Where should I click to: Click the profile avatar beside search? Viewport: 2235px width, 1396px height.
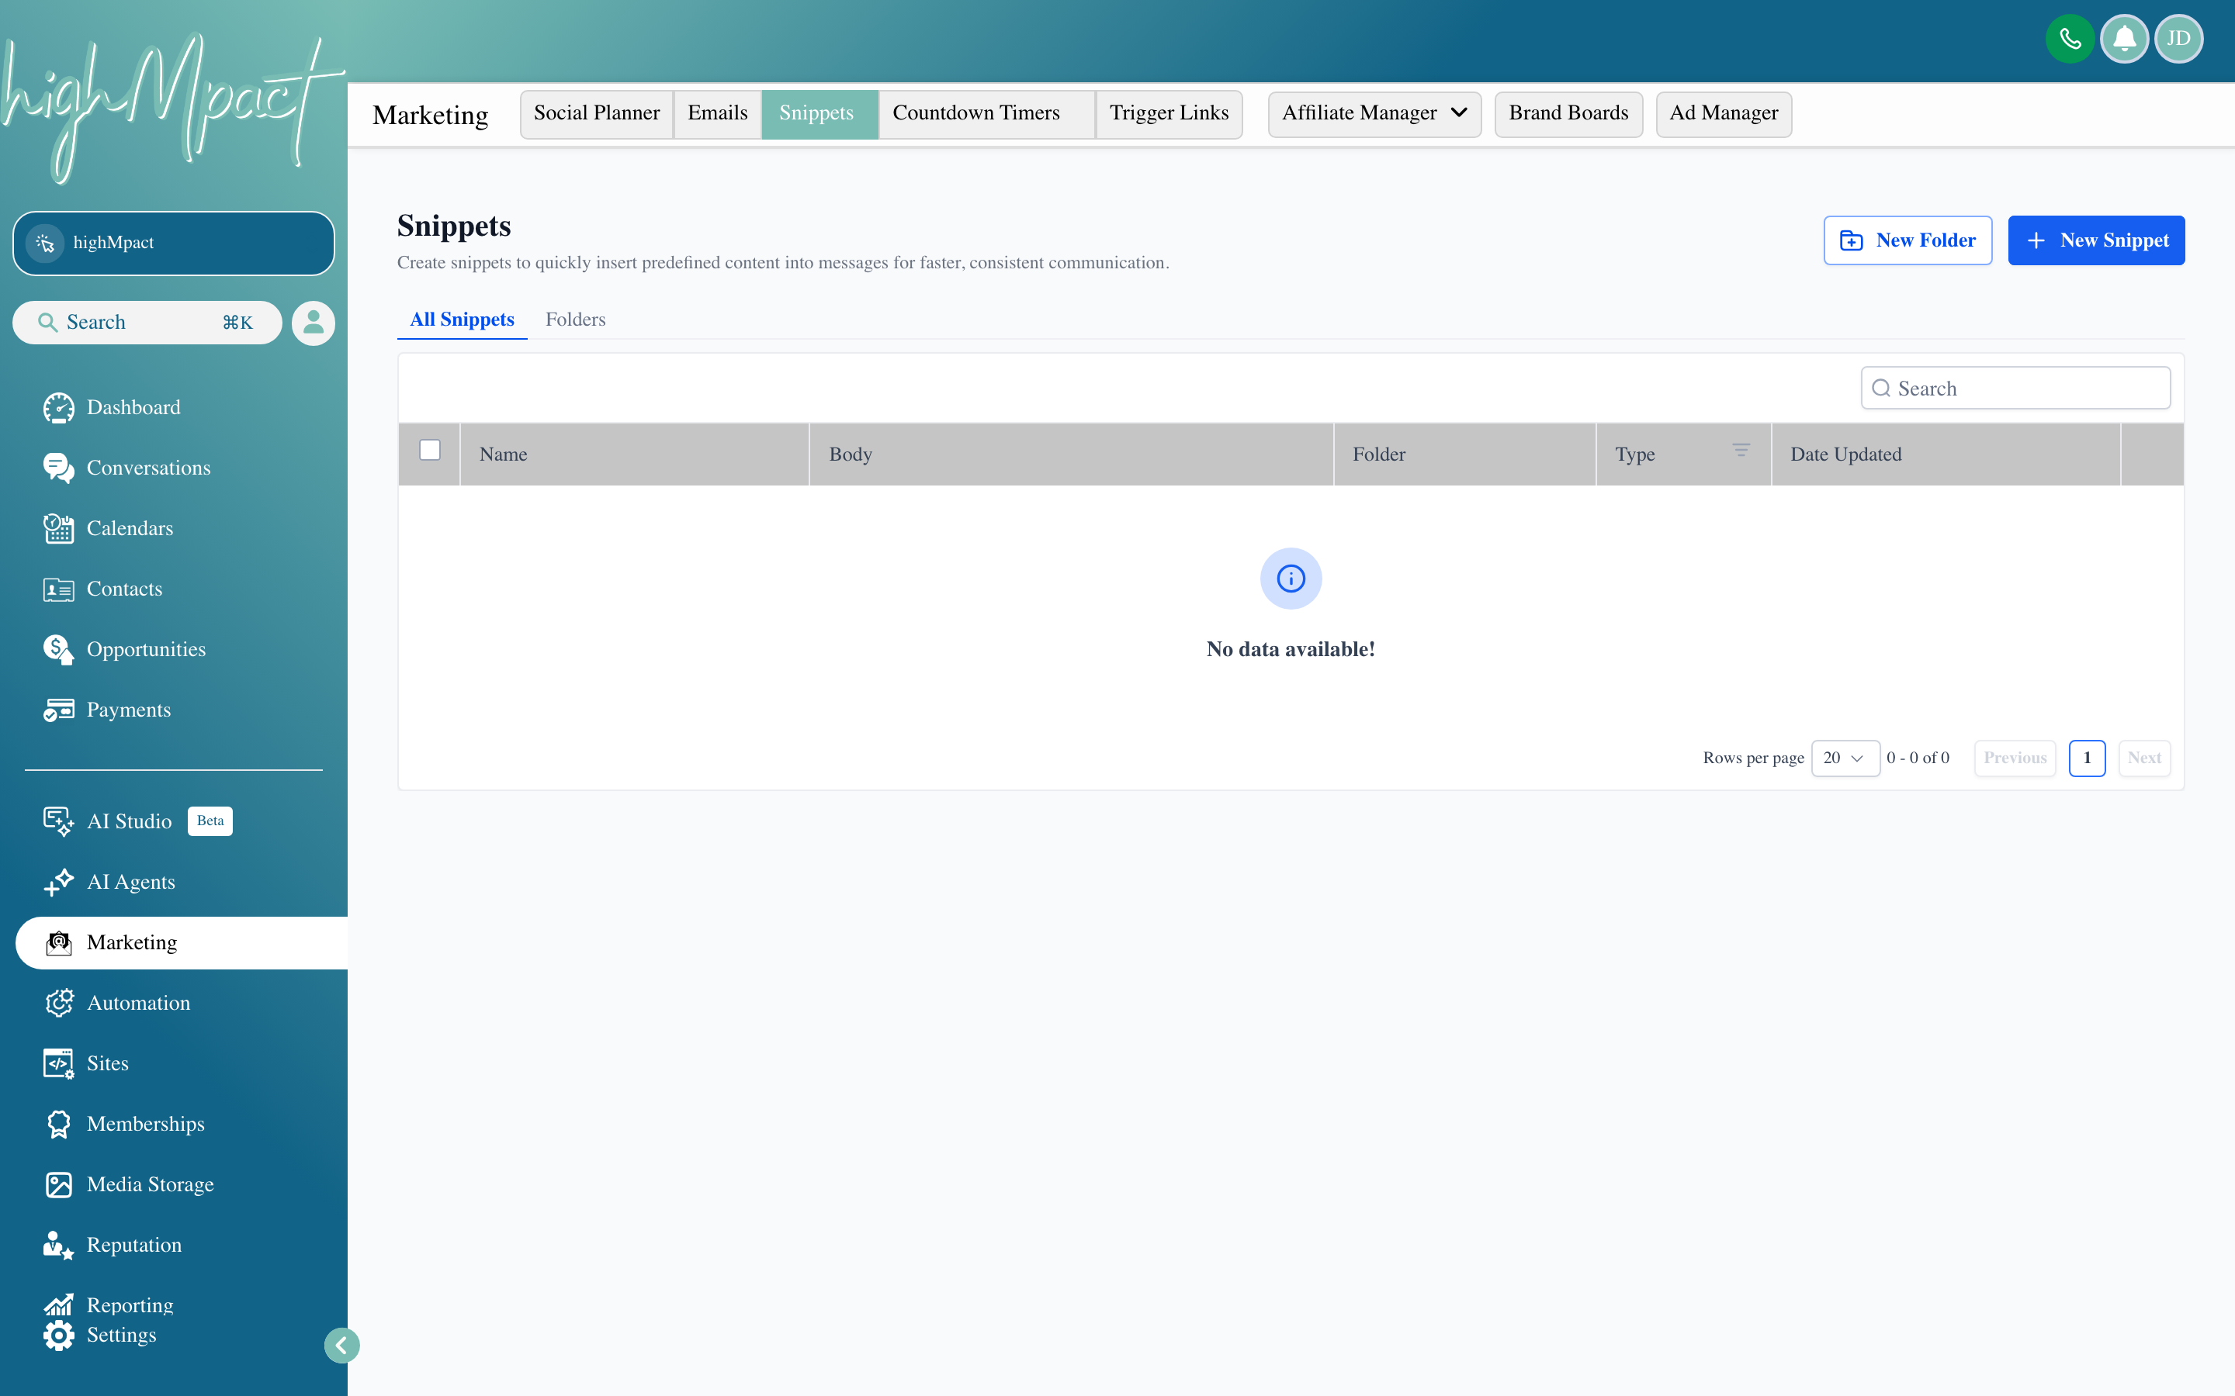tap(313, 323)
